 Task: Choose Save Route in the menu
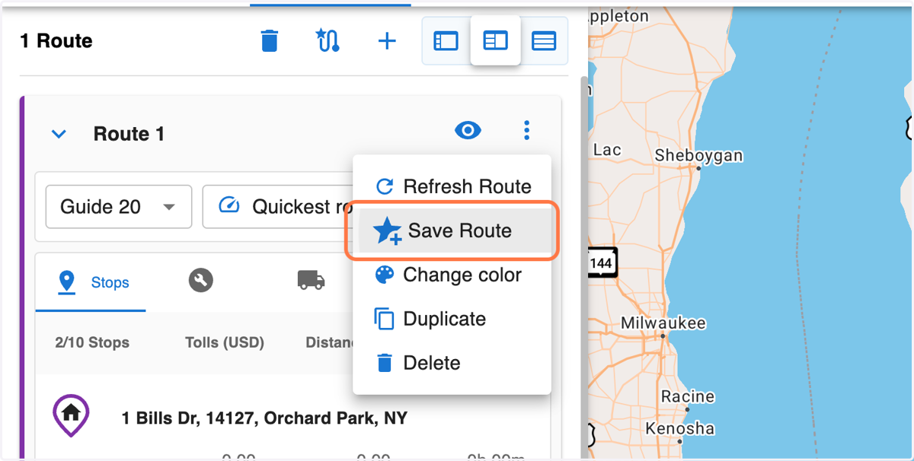453,230
